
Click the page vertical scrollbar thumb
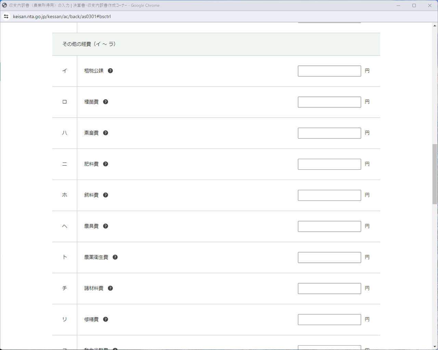(435, 174)
